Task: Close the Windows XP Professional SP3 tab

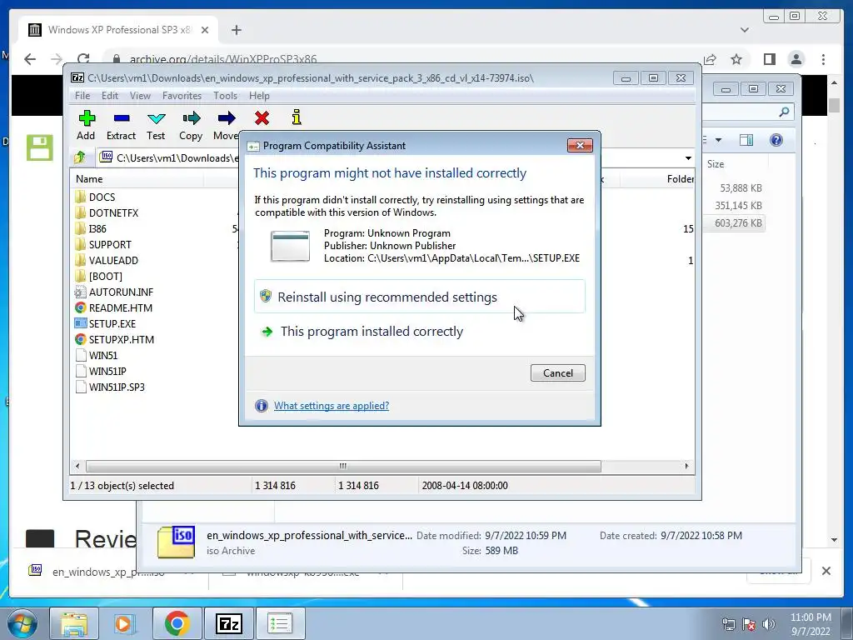Action: coord(205,30)
